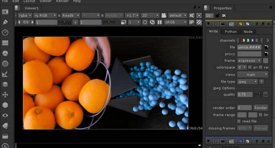Open the Time nodes clock menu

pyautogui.click(x=5, y=33)
